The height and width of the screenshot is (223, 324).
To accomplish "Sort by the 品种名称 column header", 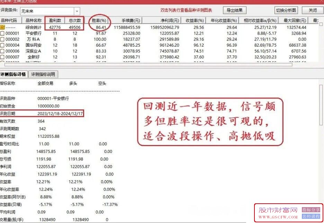I will click(x=34, y=20).
